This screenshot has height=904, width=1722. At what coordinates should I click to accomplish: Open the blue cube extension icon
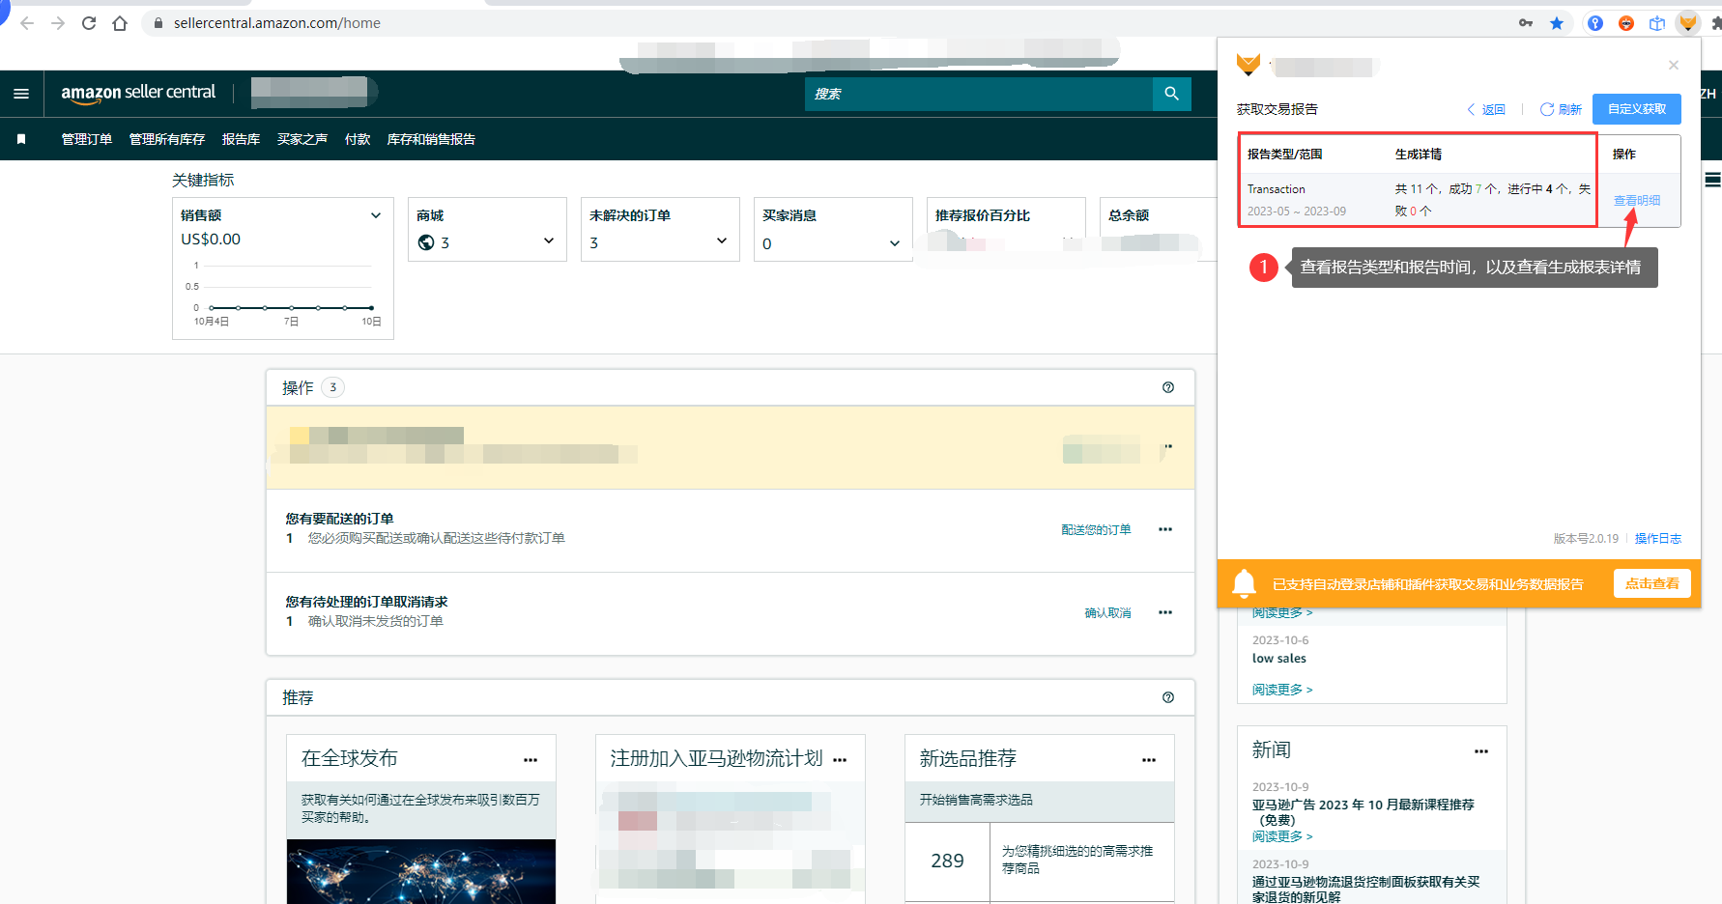click(x=1657, y=23)
